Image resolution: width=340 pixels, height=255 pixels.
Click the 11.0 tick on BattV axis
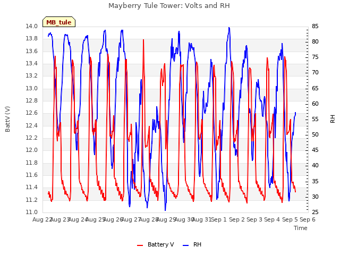coord(32,212)
